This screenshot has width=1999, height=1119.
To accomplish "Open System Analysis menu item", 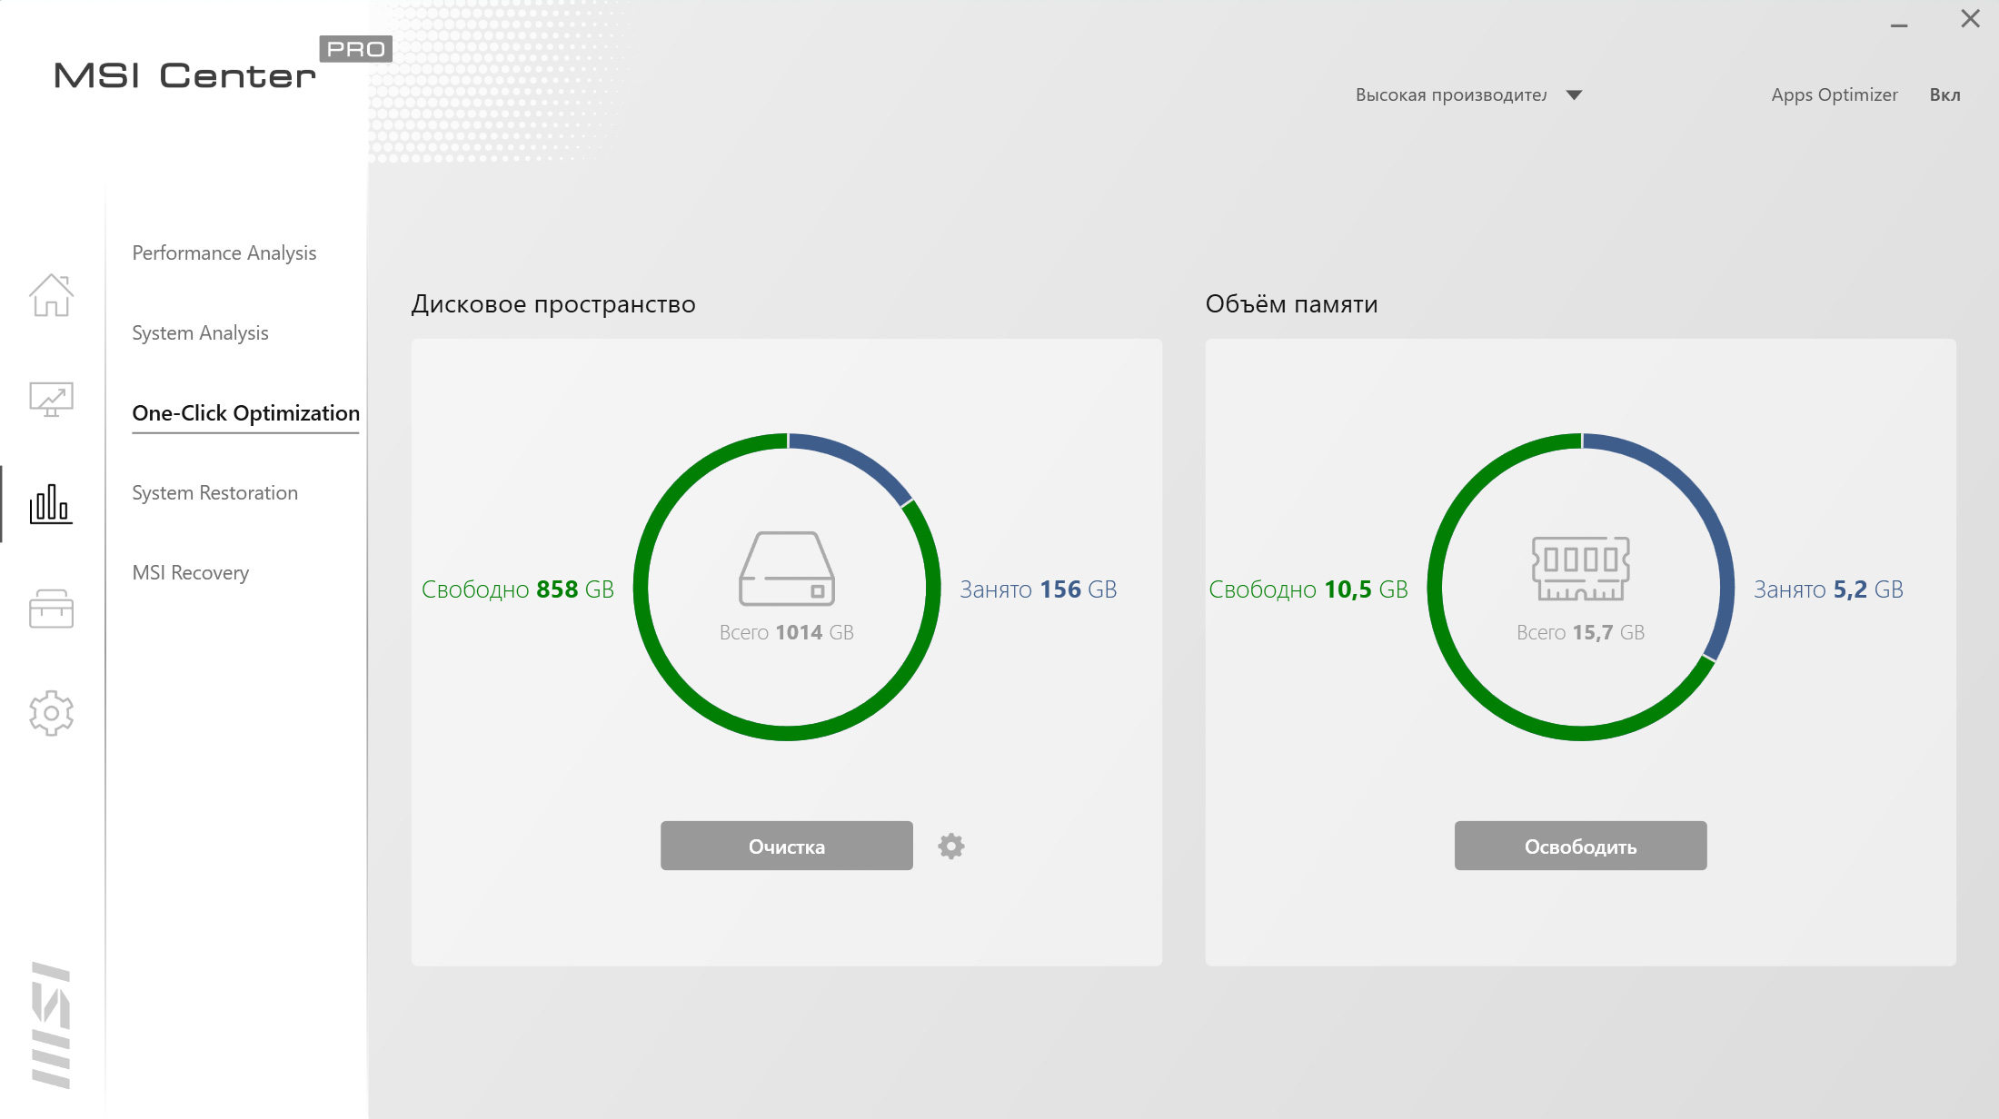I will [200, 332].
